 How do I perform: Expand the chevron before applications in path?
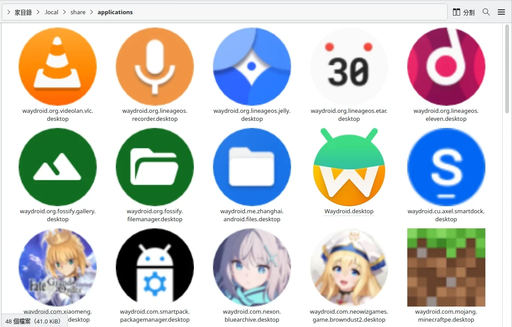pyautogui.click(x=92, y=12)
